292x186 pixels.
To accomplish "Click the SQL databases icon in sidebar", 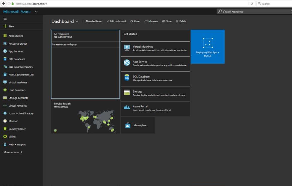I will pos(5,59).
